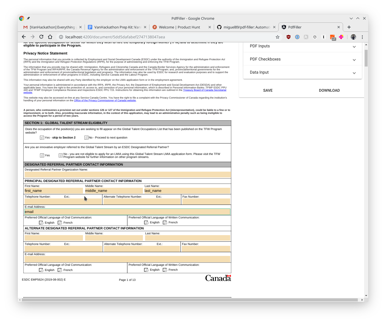This screenshot has height=323, width=386.
Task: Click the pink flower-shaped extension icon
Action: pyautogui.click(x=341, y=37)
